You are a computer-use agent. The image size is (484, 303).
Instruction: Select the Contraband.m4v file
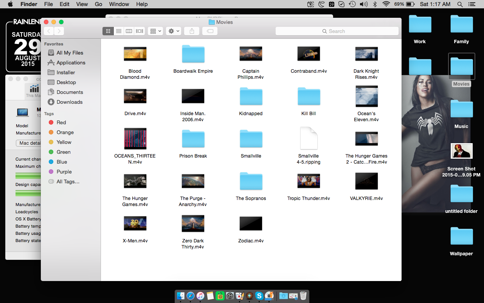[309, 54]
